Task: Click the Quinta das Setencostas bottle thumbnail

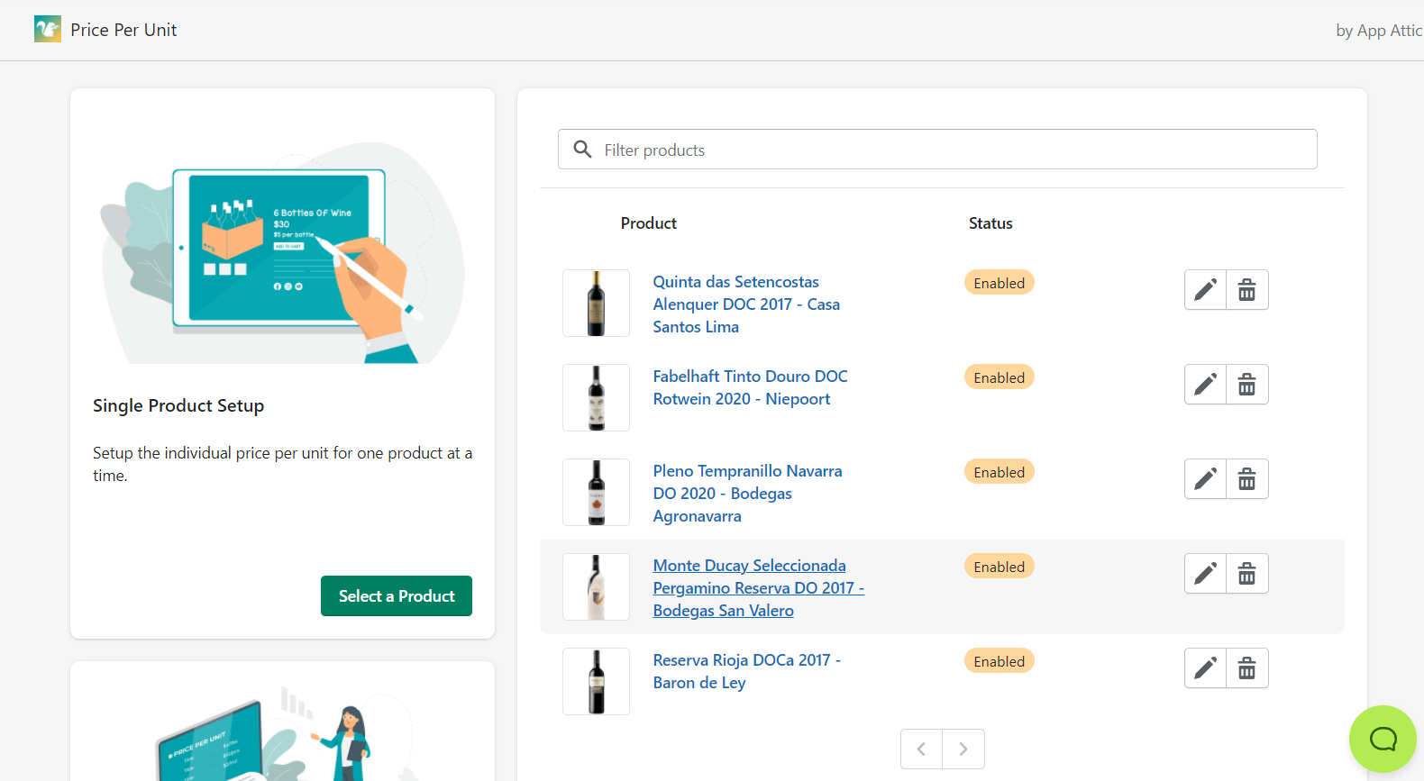Action: (596, 304)
